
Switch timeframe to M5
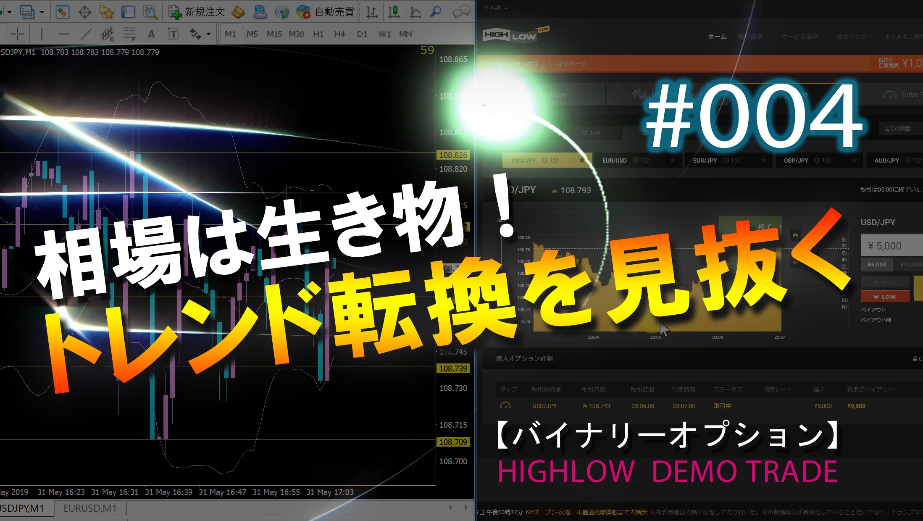252,34
